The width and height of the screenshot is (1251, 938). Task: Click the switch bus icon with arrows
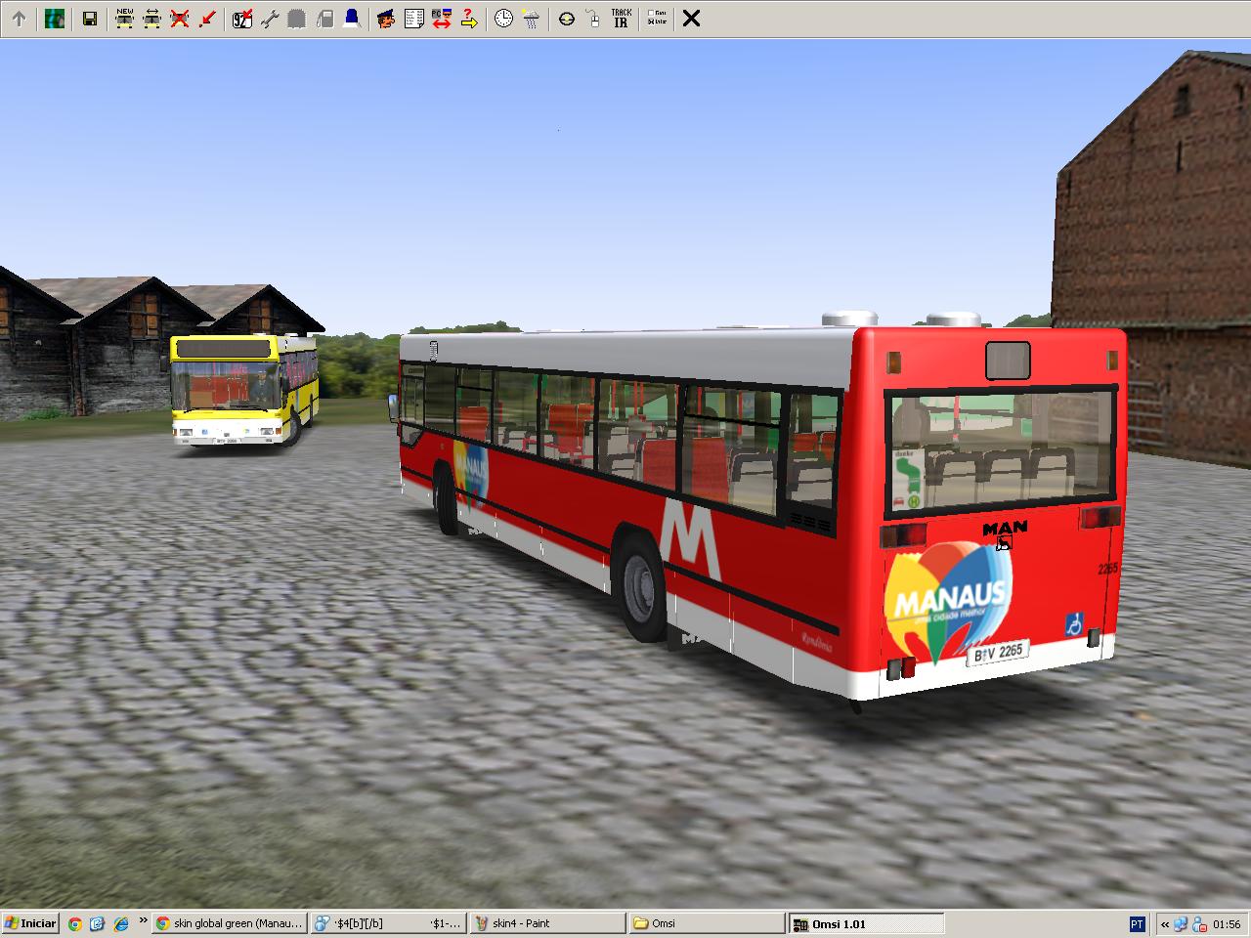151,18
